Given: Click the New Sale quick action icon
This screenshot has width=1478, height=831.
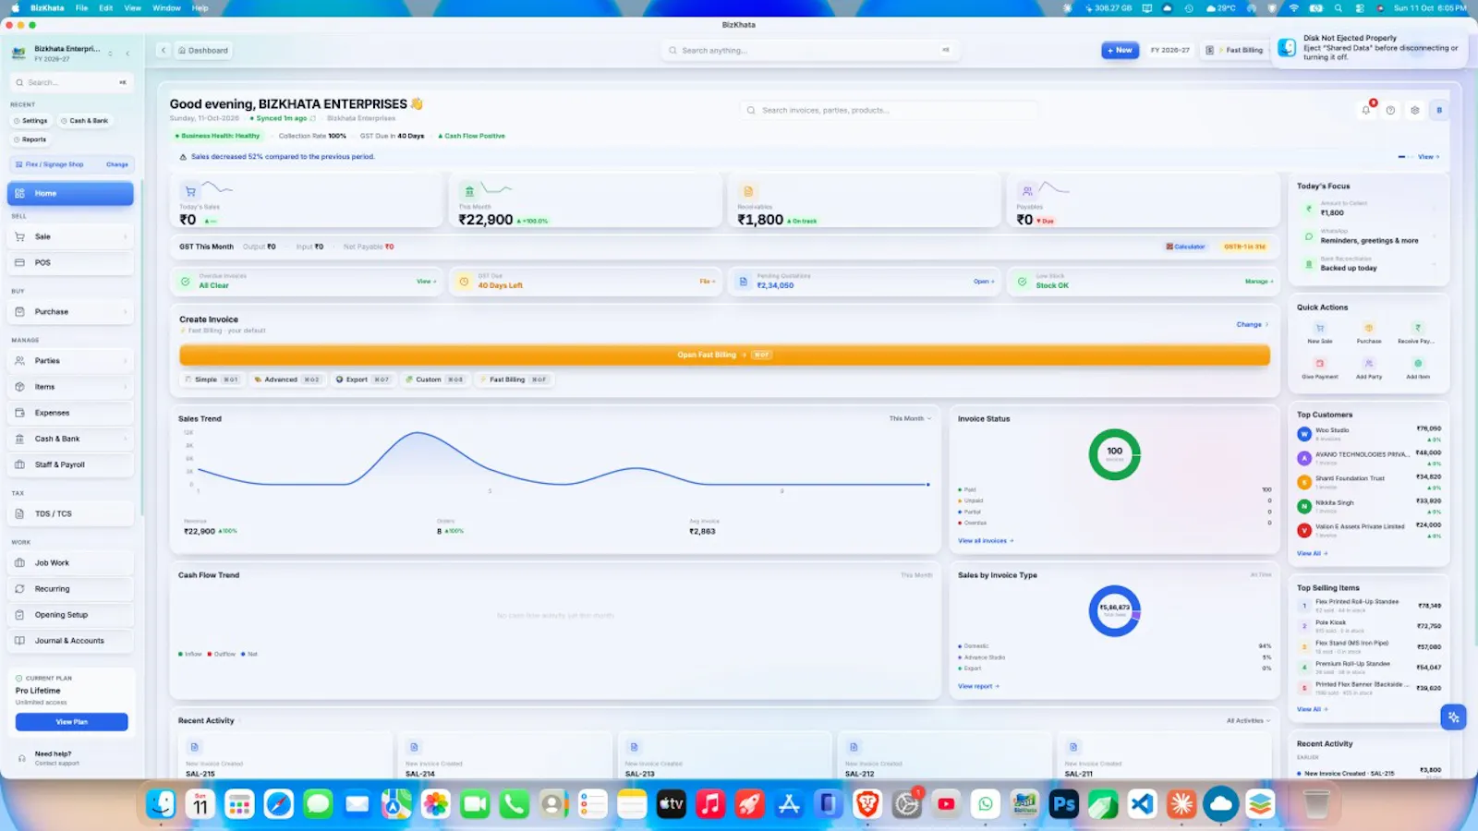Looking at the screenshot, I should pyautogui.click(x=1320, y=329).
